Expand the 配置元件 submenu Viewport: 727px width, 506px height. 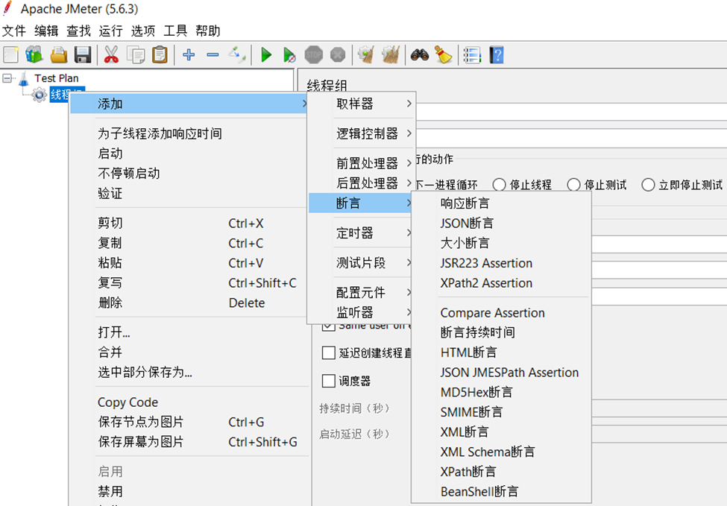click(x=361, y=292)
